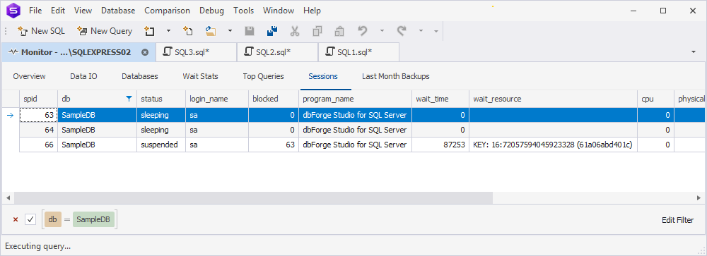
Task: Click the Redo arrow icon
Action: pyautogui.click(x=402, y=31)
